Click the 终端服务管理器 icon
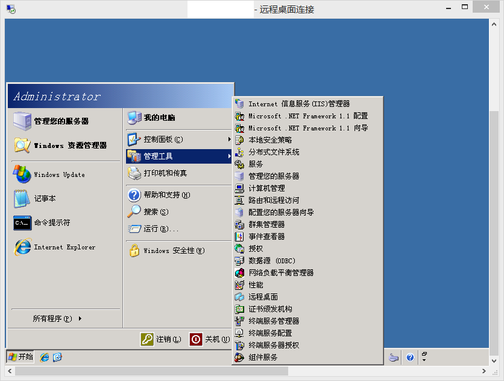Viewport: 504px width, 381px height. coord(239,321)
